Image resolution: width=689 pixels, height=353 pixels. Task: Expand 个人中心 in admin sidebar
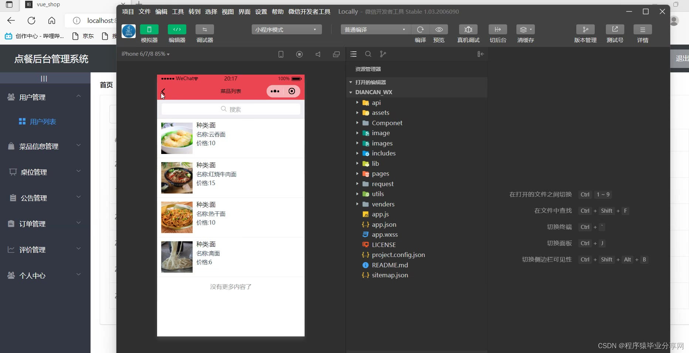coord(45,275)
